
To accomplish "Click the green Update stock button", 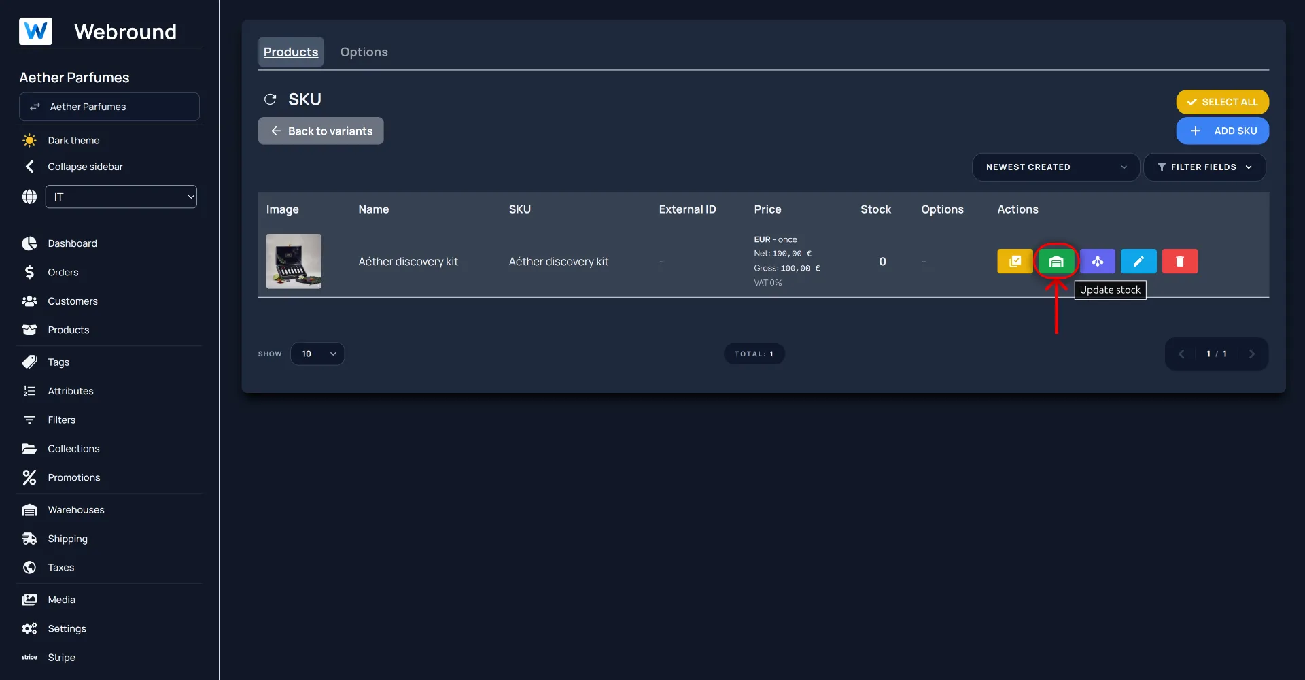I will pos(1056,261).
